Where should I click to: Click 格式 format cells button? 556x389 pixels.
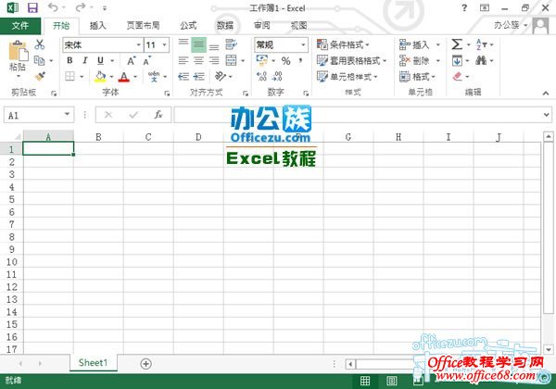[x=417, y=76]
